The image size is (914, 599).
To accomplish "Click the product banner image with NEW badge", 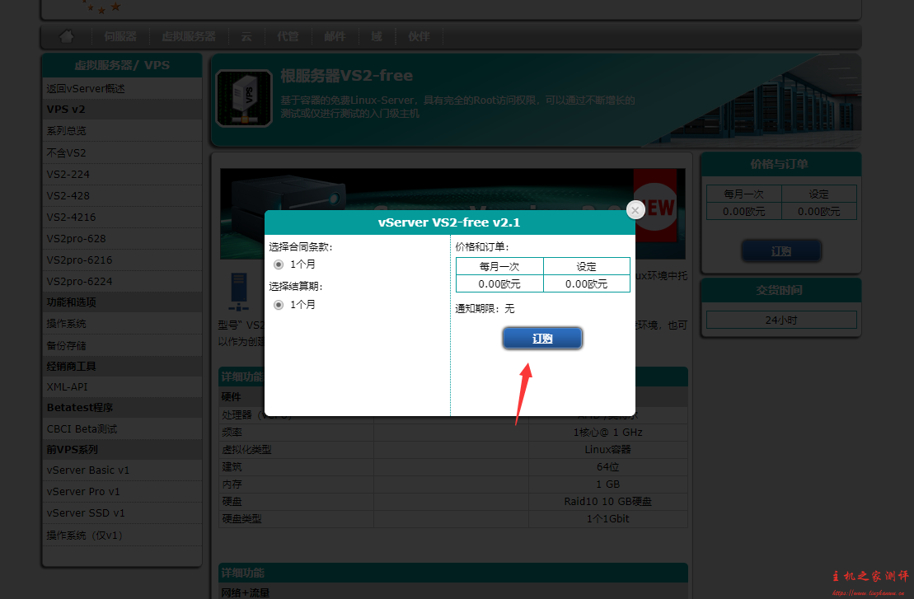I will [452, 214].
